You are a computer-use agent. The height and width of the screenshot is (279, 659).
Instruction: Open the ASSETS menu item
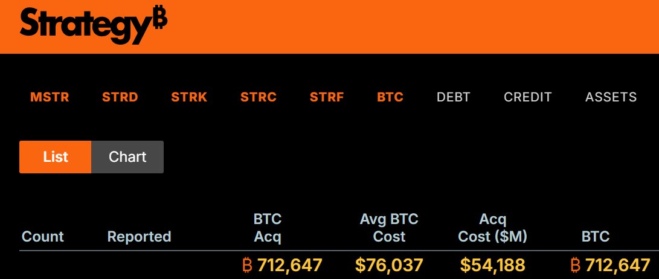[611, 97]
